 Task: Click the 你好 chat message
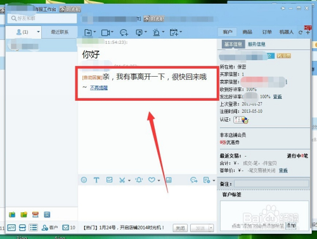91,55
